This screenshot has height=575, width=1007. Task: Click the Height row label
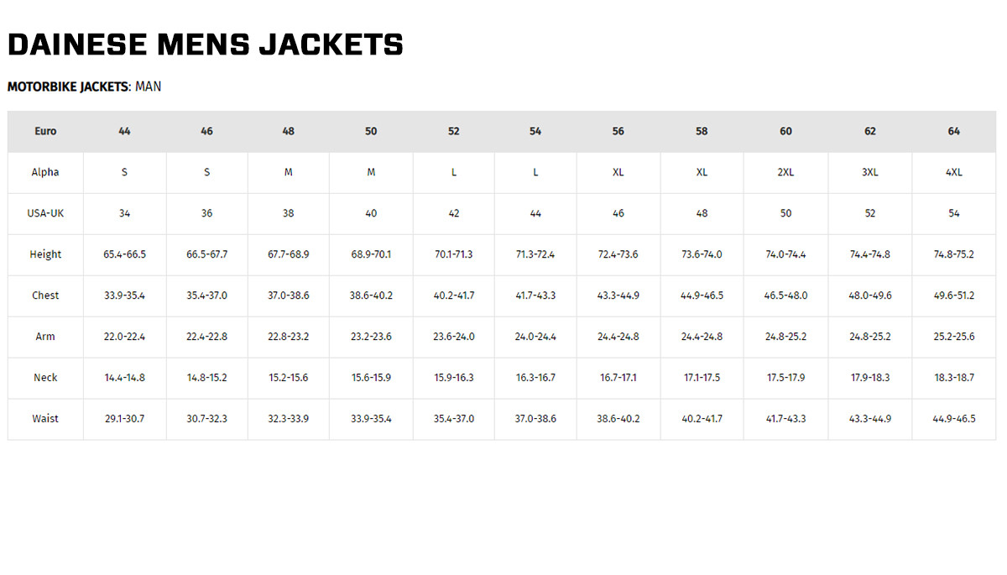point(45,254)
